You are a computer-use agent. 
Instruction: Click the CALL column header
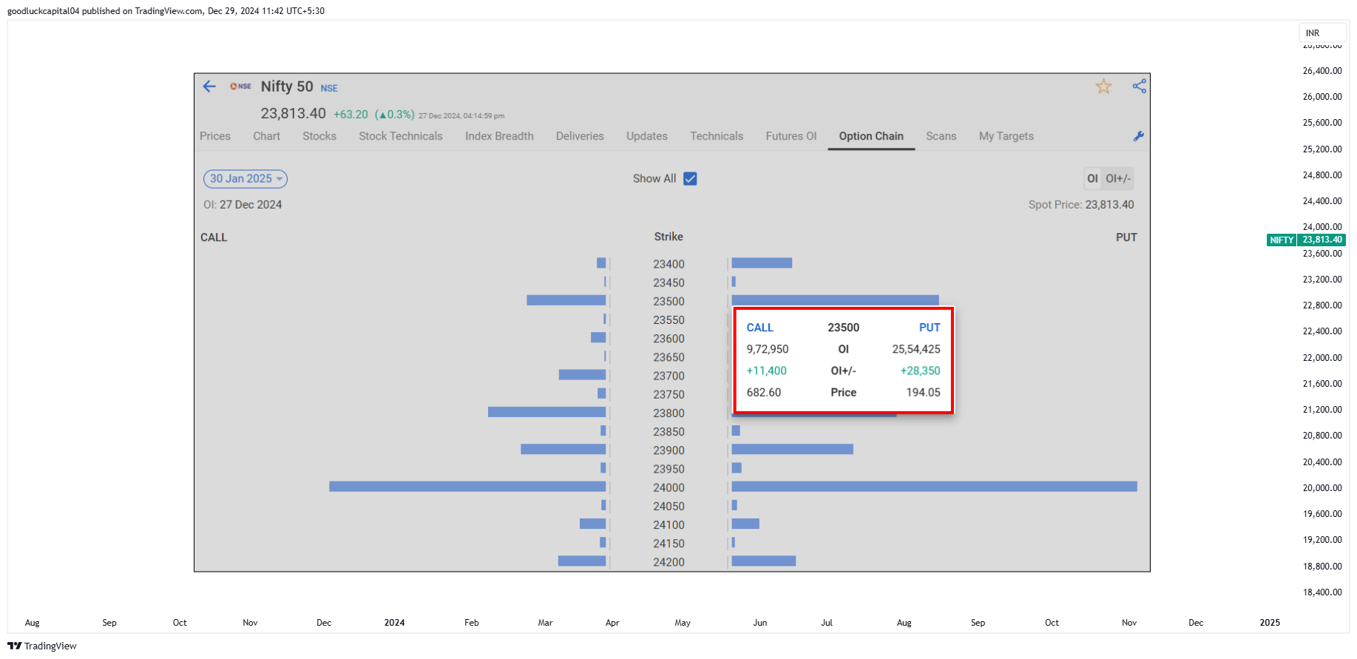(214, 237)
